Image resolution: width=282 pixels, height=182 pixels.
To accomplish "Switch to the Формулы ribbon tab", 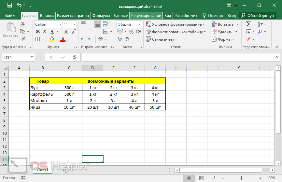I will click(x=101, y=15).
